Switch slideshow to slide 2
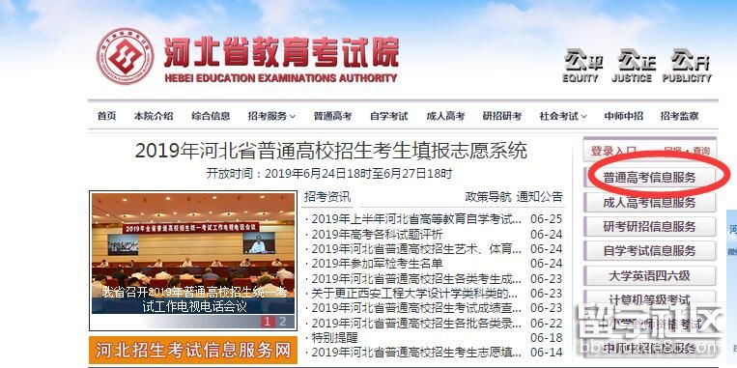 (x=282, y=322)
